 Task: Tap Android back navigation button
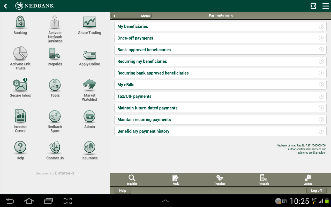tap(10, 201)
